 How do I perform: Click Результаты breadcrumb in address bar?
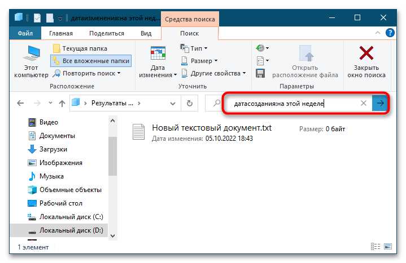(x=112, y=103)
